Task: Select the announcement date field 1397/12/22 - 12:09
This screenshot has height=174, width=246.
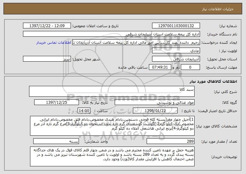Action: coord(47,26)
